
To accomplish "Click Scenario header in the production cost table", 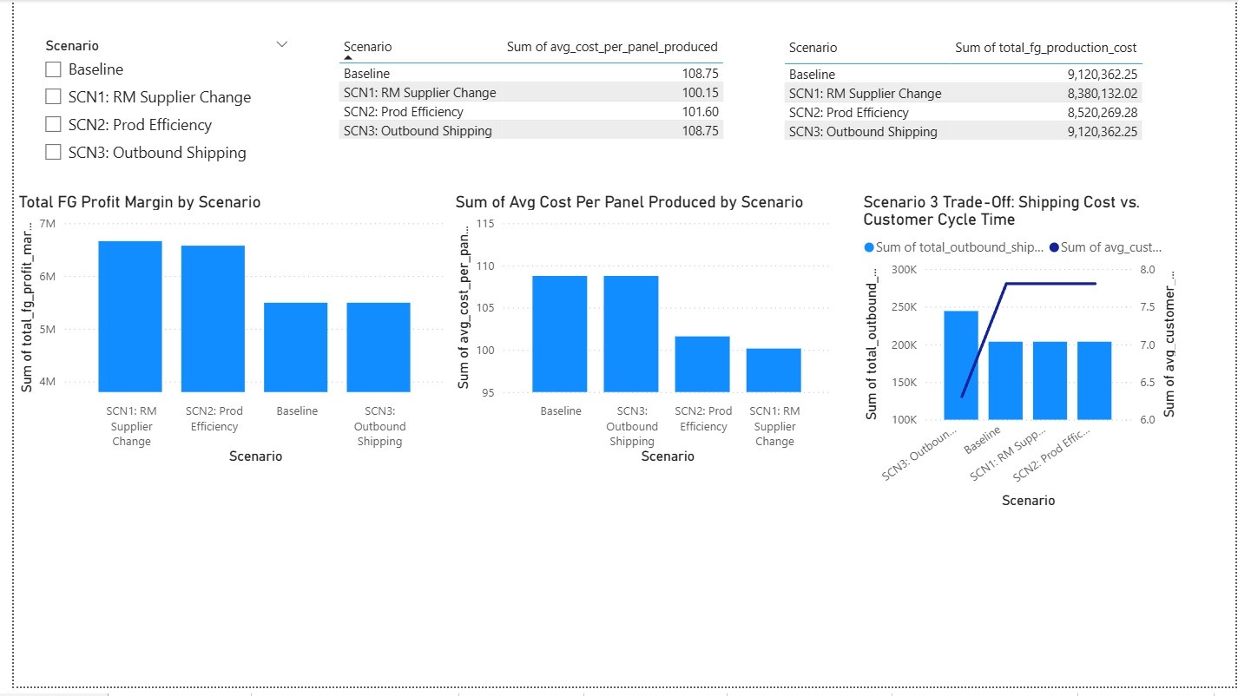I will pyautogui.click(x=813, y=48).
